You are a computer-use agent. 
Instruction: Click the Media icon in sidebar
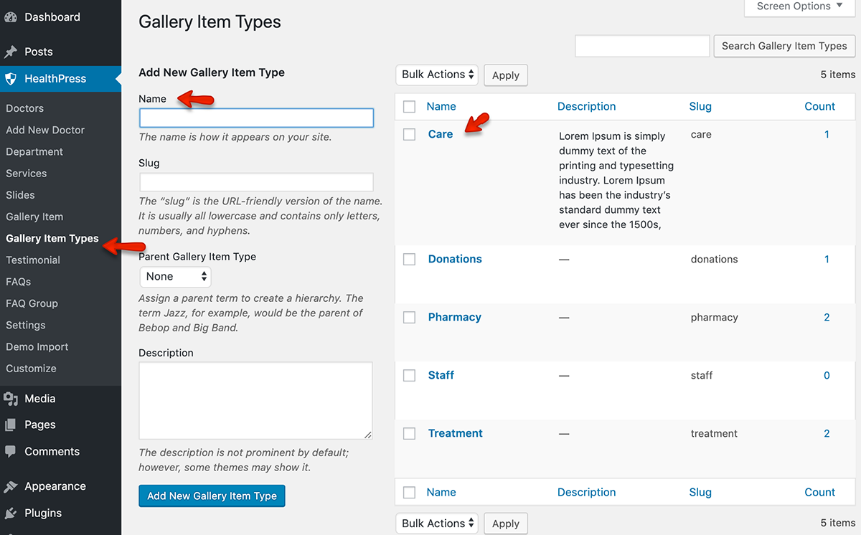pyautogui.click(x=11, y=399)
